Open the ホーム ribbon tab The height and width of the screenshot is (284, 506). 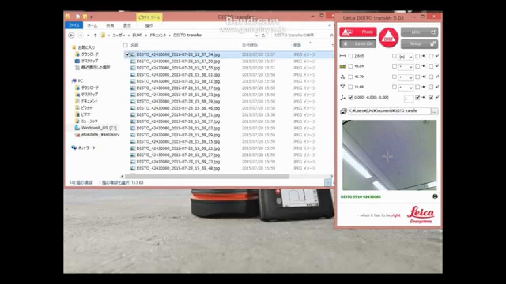click(92, 25)
